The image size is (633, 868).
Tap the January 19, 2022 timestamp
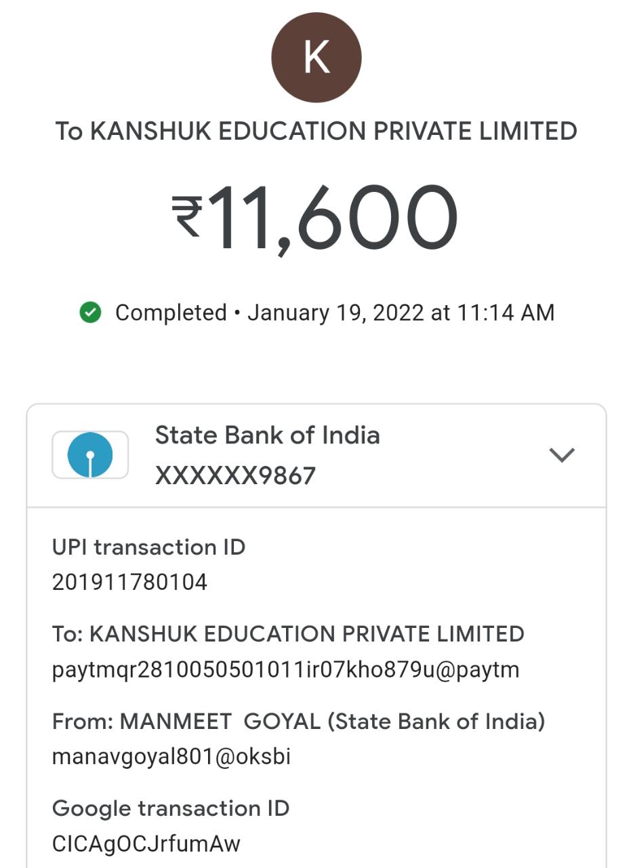[401, 313]
